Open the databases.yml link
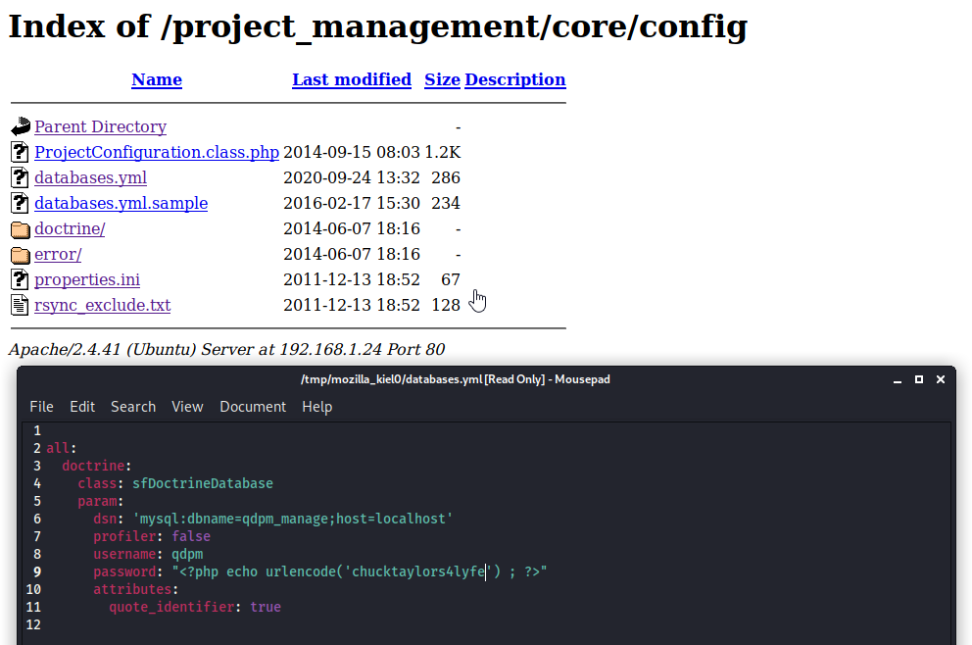This screenshot has width=972, height=645. (90, 177)
